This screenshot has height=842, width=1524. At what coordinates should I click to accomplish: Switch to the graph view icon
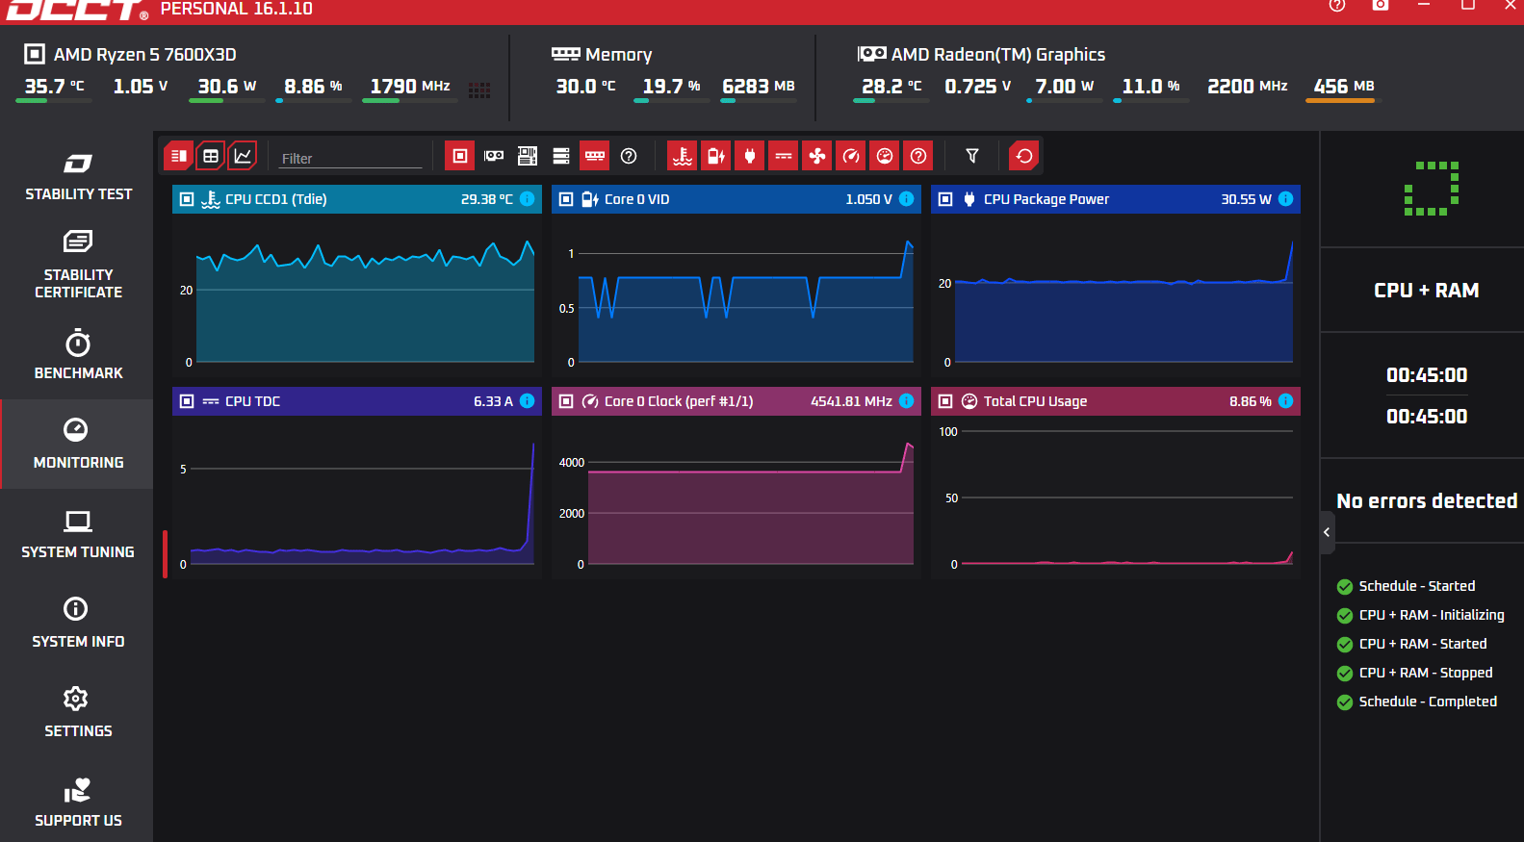243,156
